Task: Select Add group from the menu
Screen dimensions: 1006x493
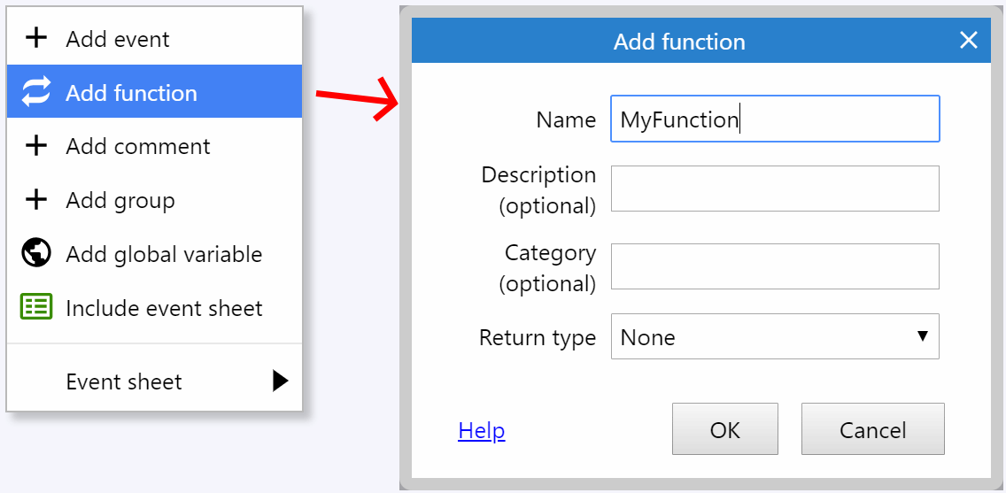Action: pyautogui.click(x=120, y=200)
